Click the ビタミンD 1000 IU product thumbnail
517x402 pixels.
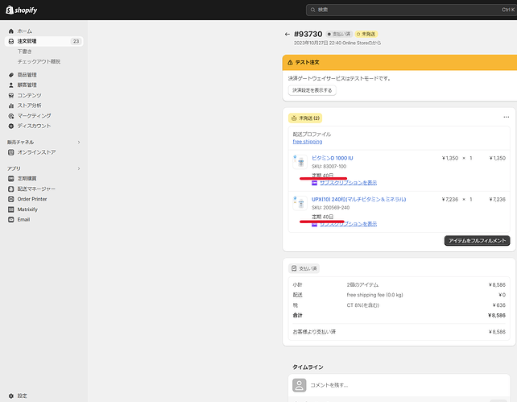pos(300,162)
